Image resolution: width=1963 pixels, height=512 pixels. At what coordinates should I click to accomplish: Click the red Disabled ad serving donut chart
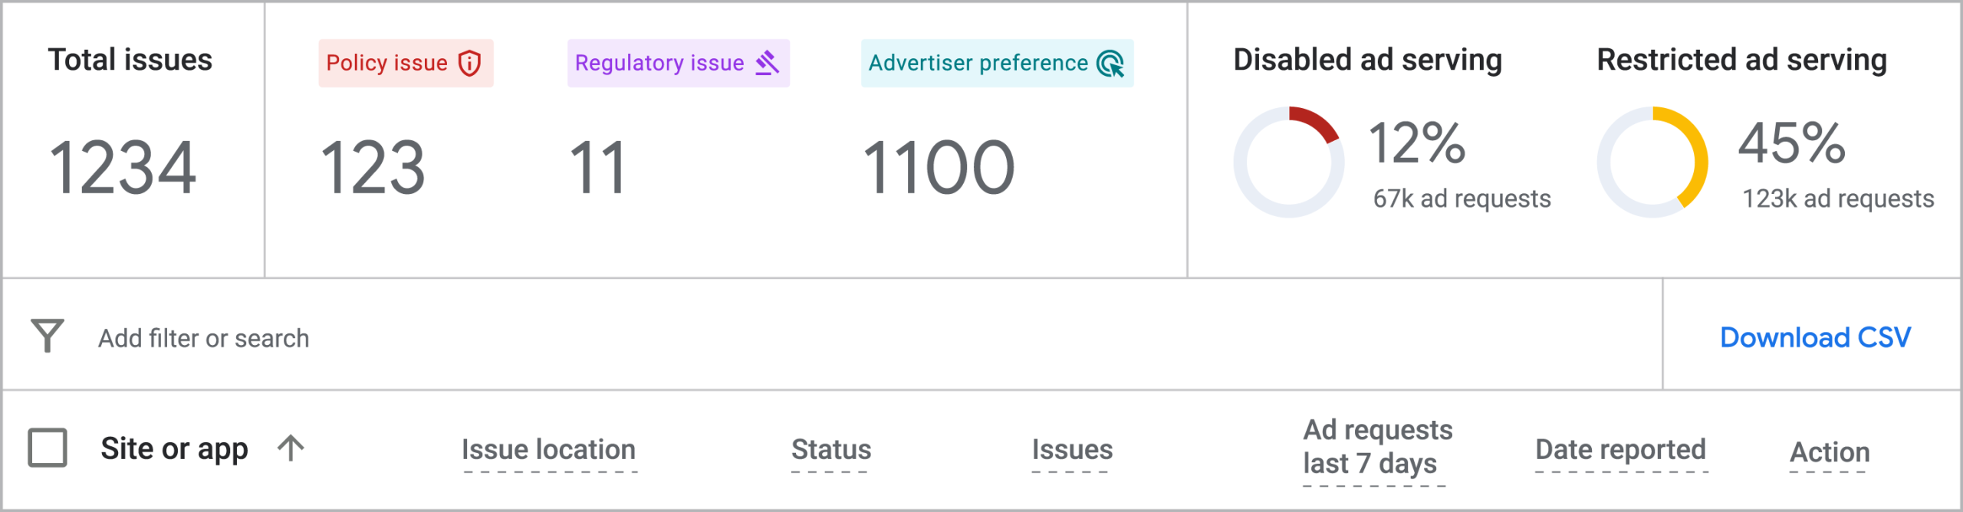point(1288,162)
